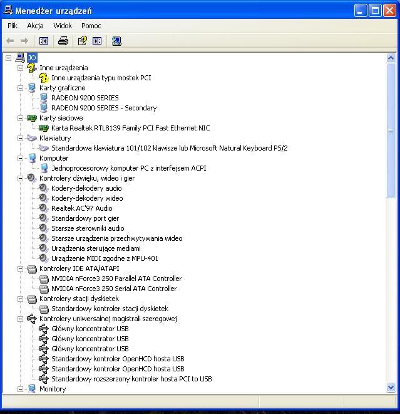Collapse Kontrolery uniwersalnej magistrali szeregowej
400x414 pixels.
(20, 319)
